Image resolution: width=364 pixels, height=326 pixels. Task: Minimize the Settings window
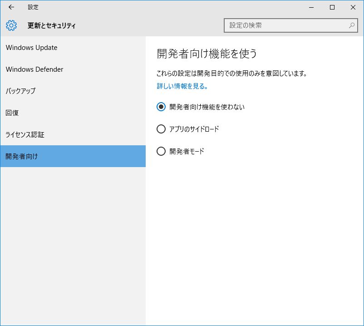click(x=311, y=7)
